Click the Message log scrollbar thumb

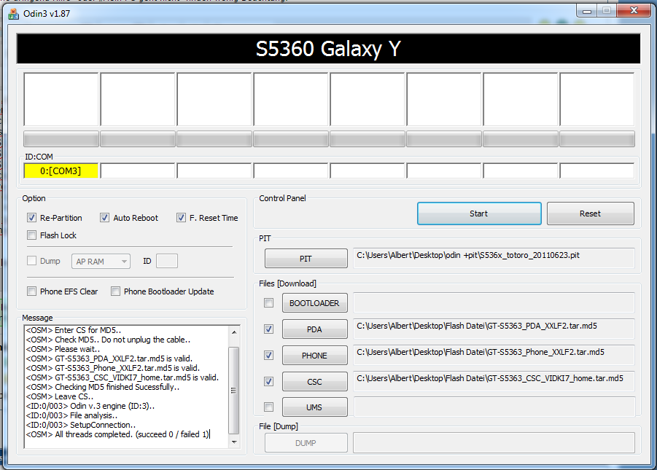coord(234,390)
